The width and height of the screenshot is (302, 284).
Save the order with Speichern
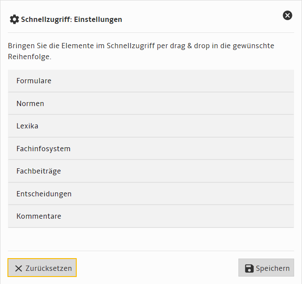pyautogui.click(x=266, y=268)
